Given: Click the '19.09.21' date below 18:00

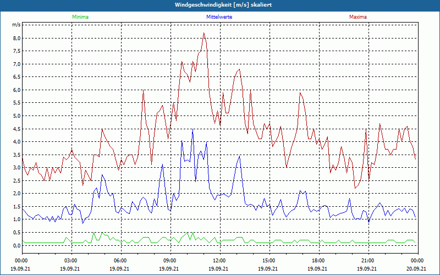Looking at the screenshot, I should [x=317, y=268].
